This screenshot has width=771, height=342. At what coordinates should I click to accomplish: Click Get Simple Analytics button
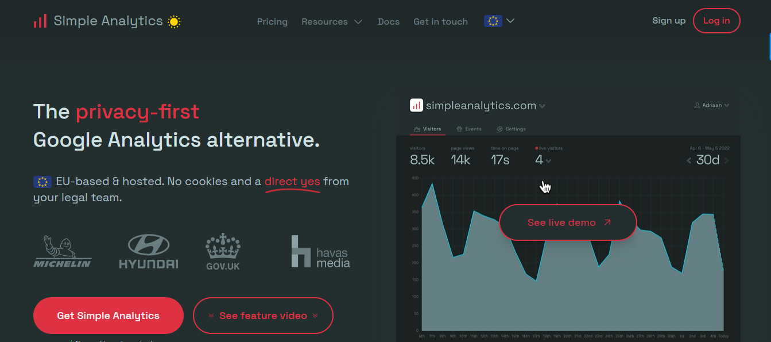(109, 316)
